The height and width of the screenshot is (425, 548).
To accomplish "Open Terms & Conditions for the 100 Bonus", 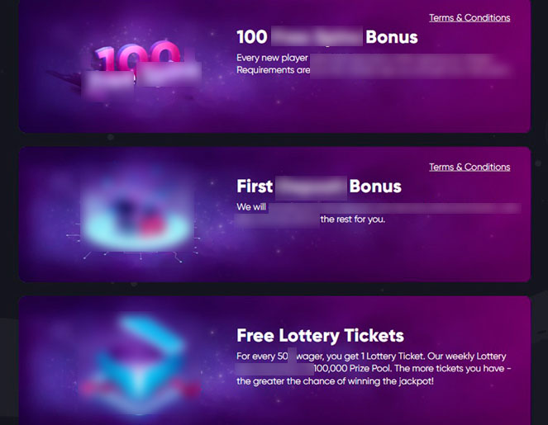I will point(469,18).
